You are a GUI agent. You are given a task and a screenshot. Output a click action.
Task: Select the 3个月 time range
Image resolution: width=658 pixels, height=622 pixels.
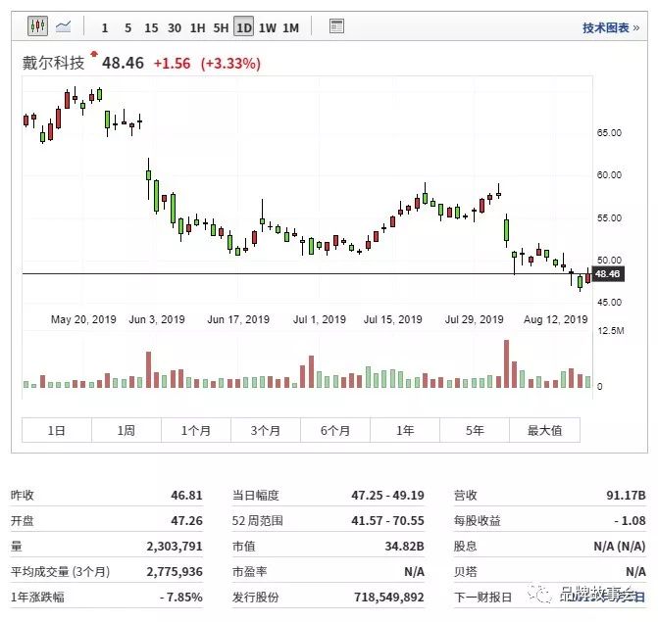click(x=265, y=430)
